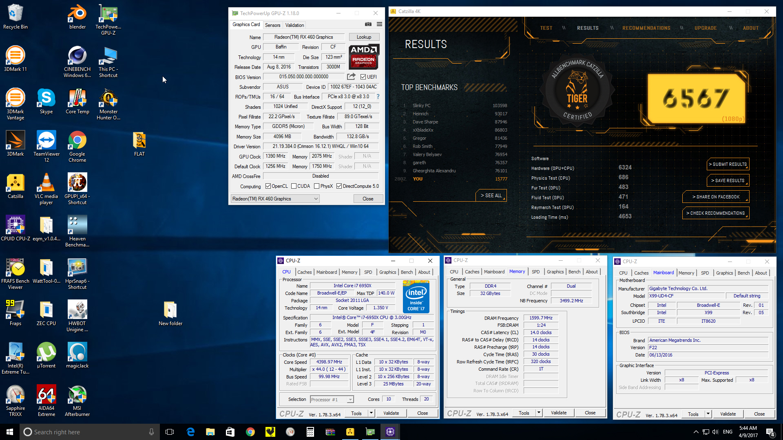The width and height of the screenshot is (783, 440).
Task: Click SUBMIT RESULTS in Catzilla
Action: [728, 164]
